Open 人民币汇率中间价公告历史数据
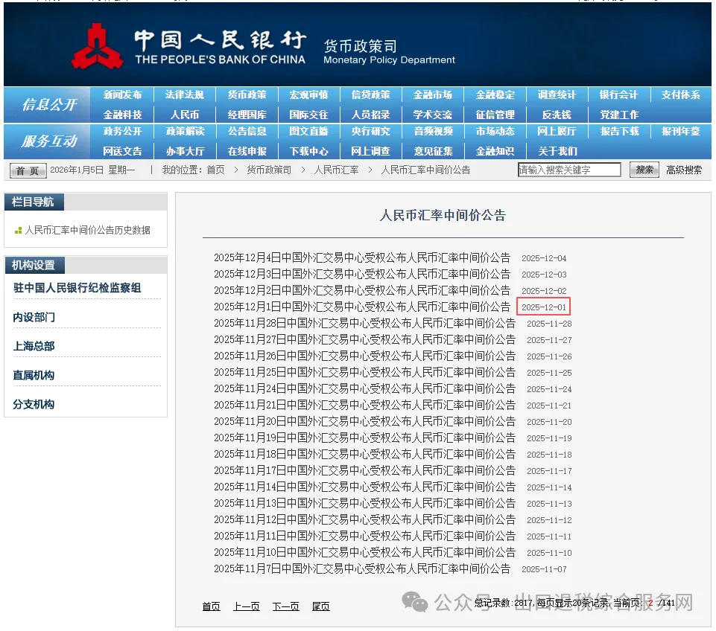 pyautogui.click(x=88, y=230)
